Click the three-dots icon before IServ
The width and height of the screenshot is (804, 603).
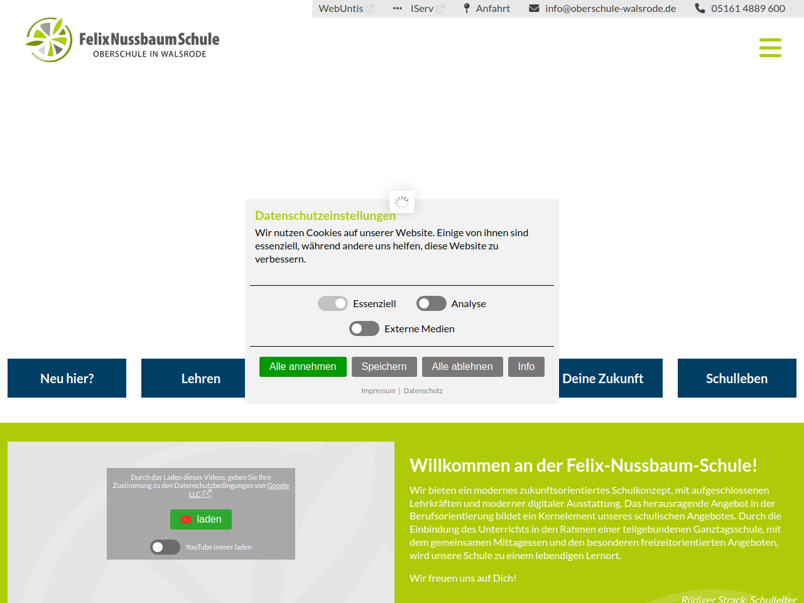pyautogui.click(x=397, y=8)
